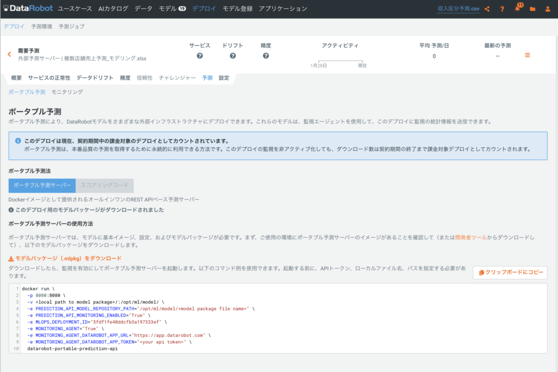The width and height of the screenshot is (558, 372).
Task: Switch to the サービスの正常性 tab
Action: (49, 78)
